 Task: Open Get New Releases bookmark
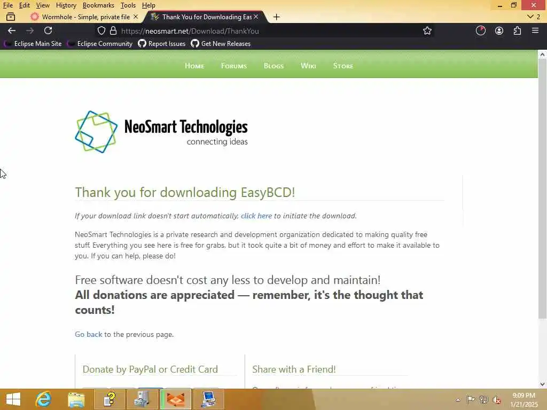221,44
